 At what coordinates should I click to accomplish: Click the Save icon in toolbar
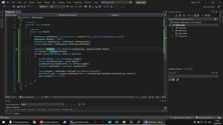pos(22,7)
